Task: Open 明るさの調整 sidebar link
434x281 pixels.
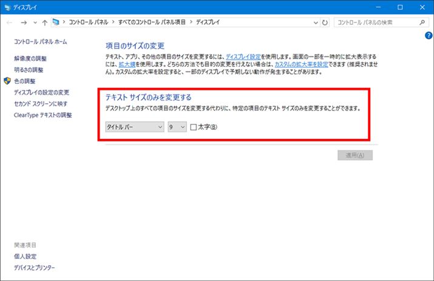Action: coord(29,70)
